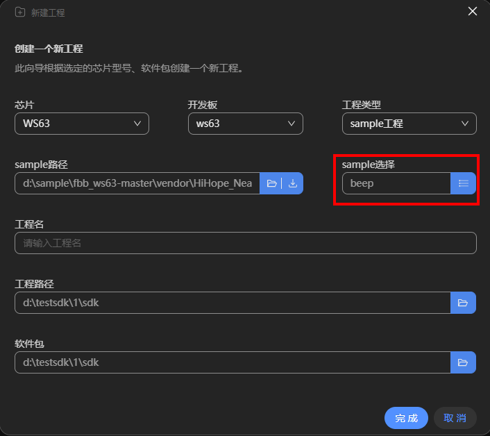The image size is (490, 436).
Task: Focus the 工程名 input field
Action: [245, 243]
